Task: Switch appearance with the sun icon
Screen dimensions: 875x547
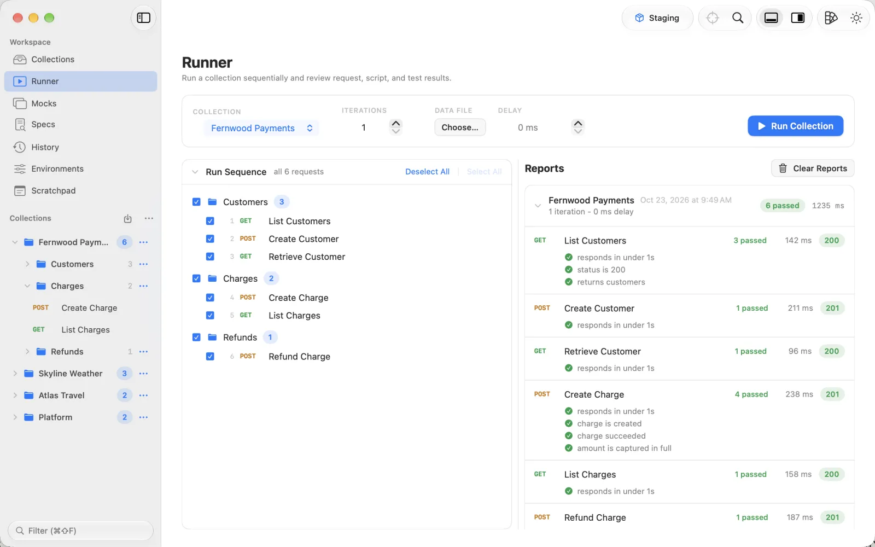Action: (x=856, y=18)
